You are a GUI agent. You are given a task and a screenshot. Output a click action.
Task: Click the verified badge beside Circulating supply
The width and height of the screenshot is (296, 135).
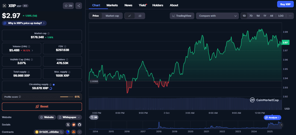pos(54,85)
